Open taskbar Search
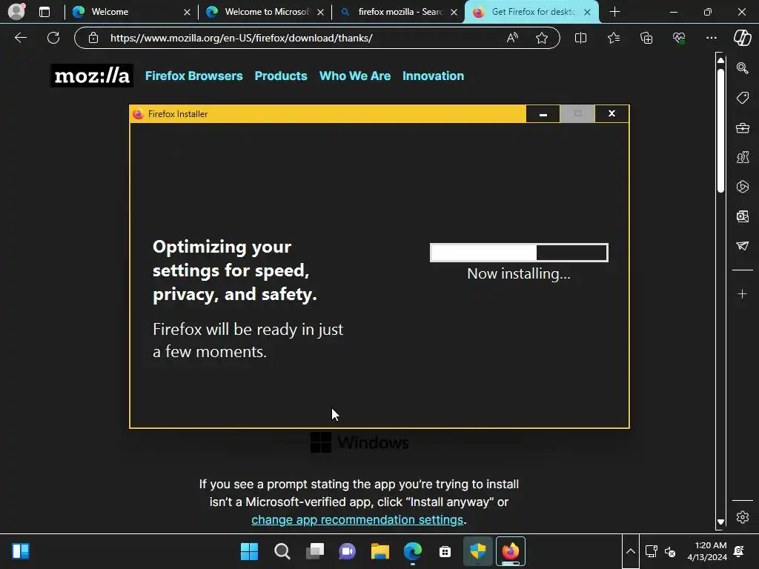The image size is (759, 569). 282,551
